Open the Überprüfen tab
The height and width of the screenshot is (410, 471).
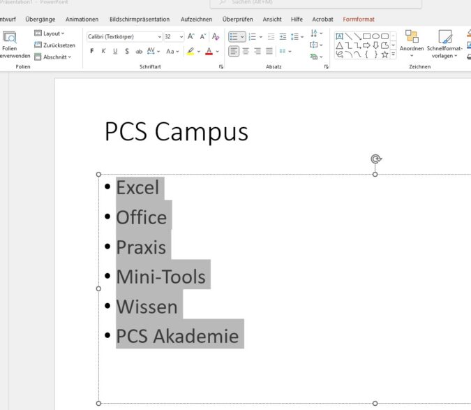pos(238,20)
